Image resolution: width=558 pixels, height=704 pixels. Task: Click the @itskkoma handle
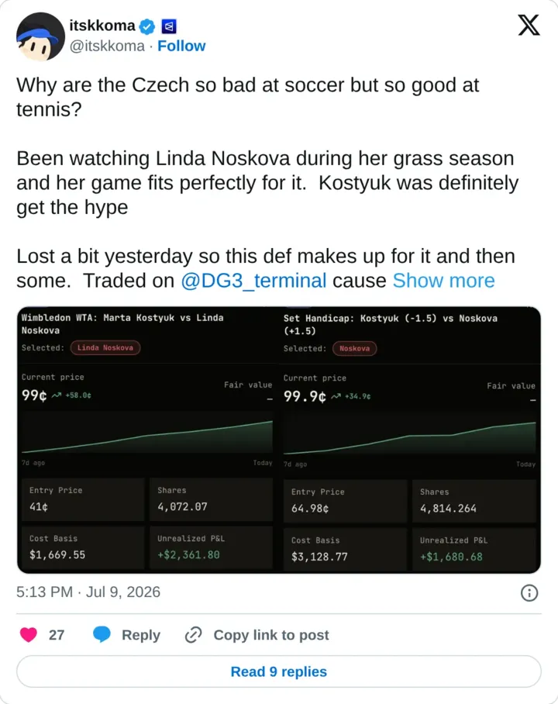(x=107, y=46)
